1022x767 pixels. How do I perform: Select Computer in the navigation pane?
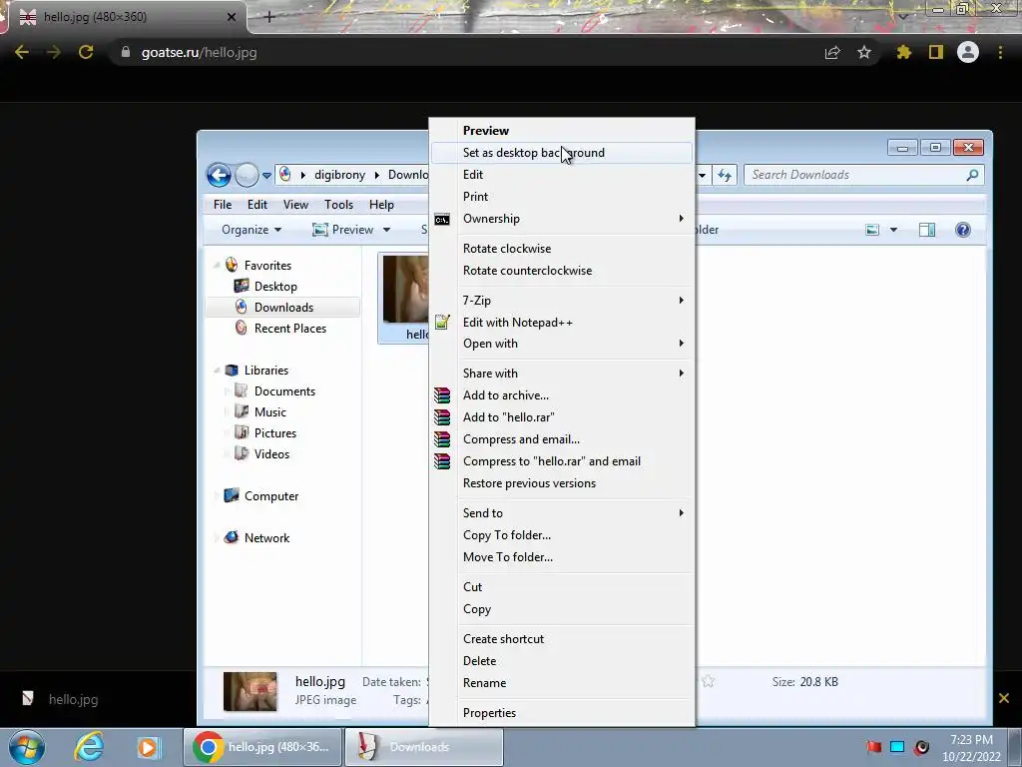260,496
